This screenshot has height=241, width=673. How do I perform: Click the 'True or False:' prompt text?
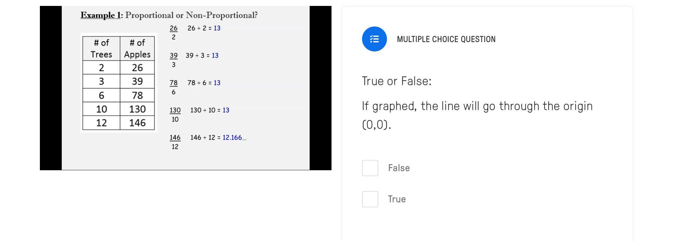click(396, 81)
